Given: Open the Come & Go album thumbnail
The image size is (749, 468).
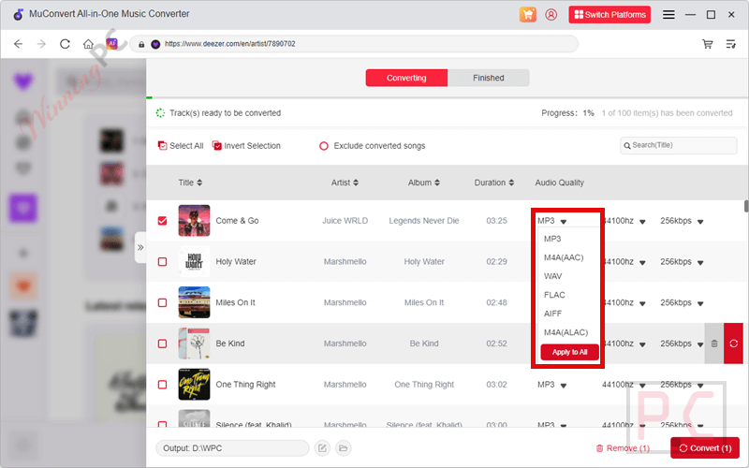Looking at the screenshot, I should click(194, 221).
